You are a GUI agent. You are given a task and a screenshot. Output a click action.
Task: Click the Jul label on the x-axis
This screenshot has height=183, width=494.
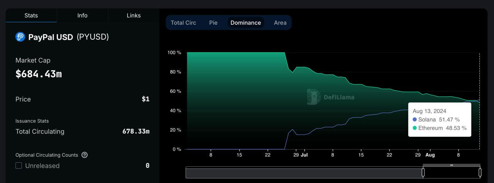pos(304,155)
